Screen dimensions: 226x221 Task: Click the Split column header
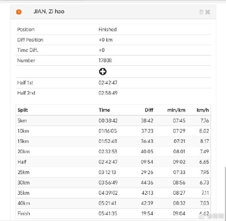pos(23,110)
